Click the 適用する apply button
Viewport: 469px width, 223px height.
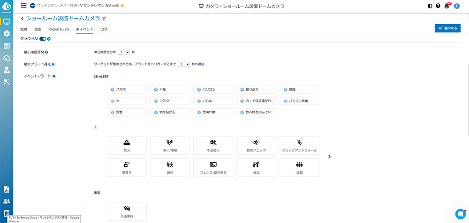447,28
